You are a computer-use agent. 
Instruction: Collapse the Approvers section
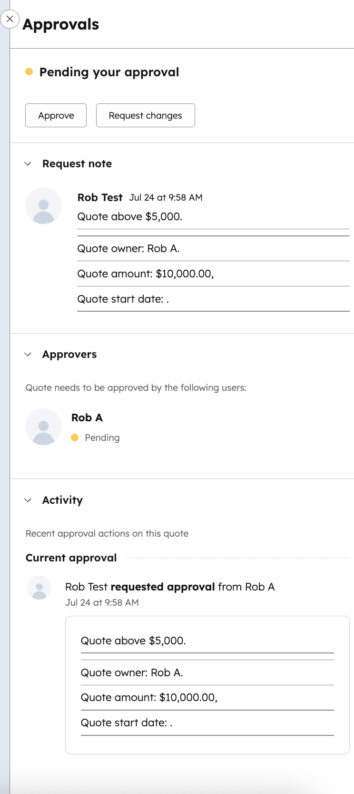(28, 354)
